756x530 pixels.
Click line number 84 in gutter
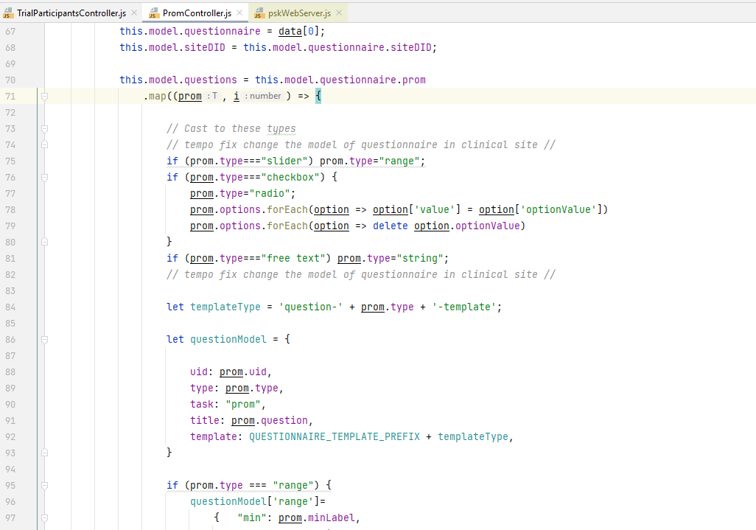pos(10,307)
